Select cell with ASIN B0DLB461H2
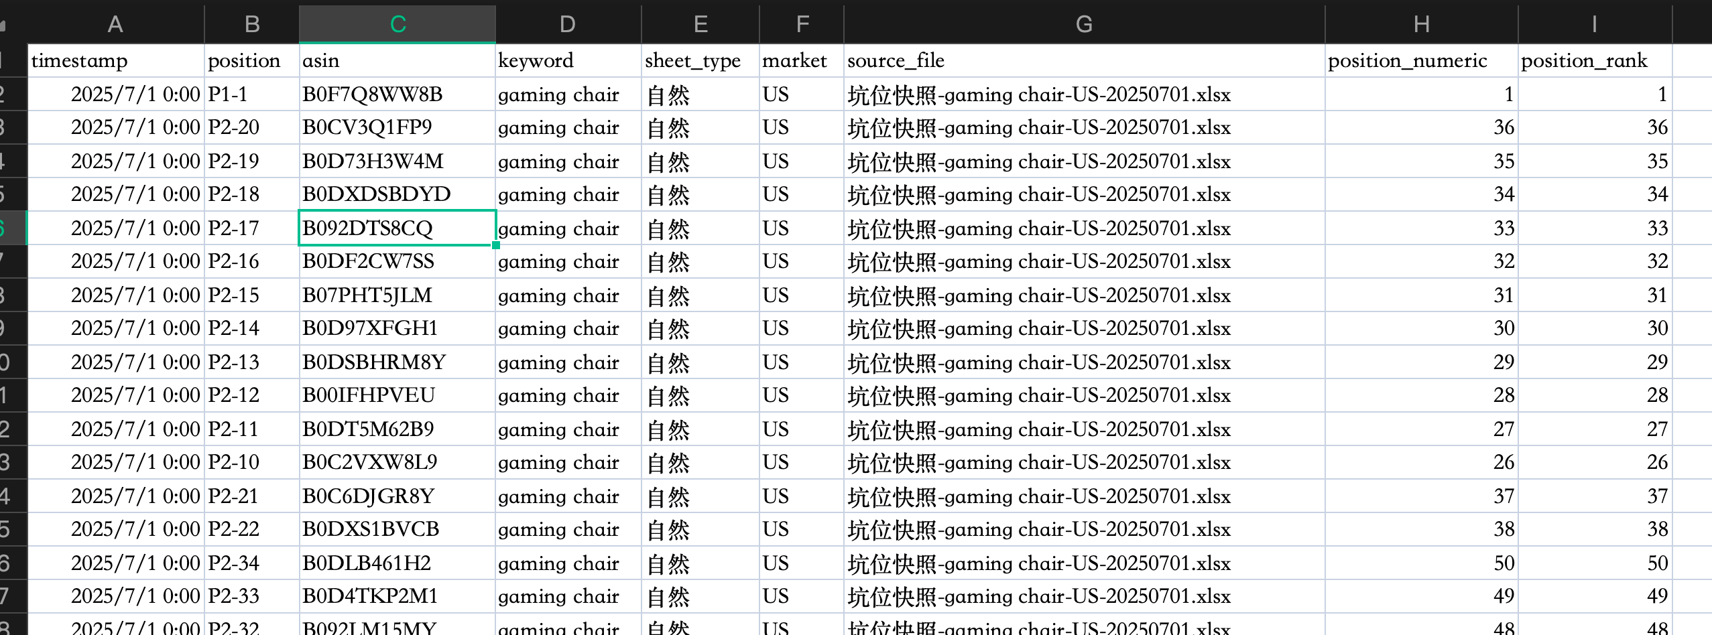 (398, 563)
